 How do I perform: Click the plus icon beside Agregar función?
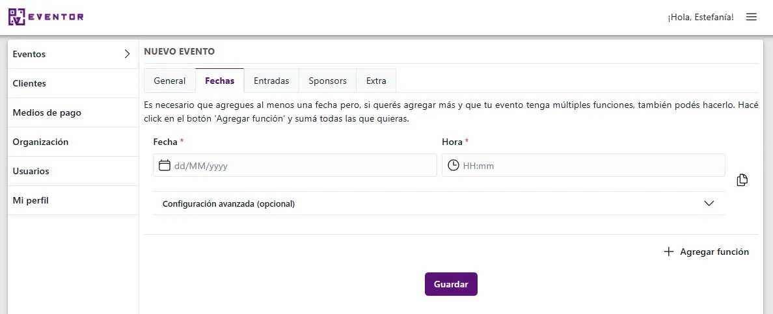pyautogui.click(x=668, y=252)
